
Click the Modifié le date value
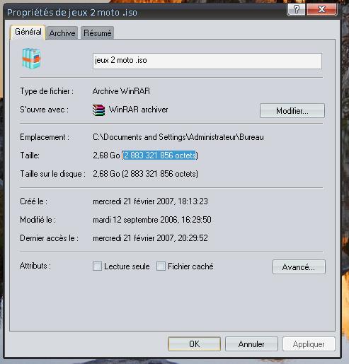tap(152, 220)
